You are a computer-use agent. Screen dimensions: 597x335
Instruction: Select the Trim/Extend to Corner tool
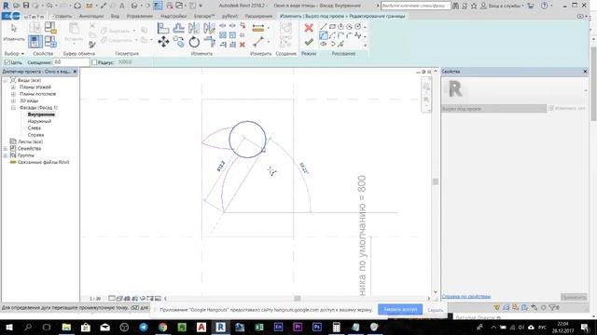[x=209, y=42]
